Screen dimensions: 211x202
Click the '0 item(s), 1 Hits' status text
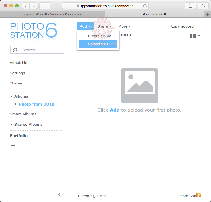92,196
